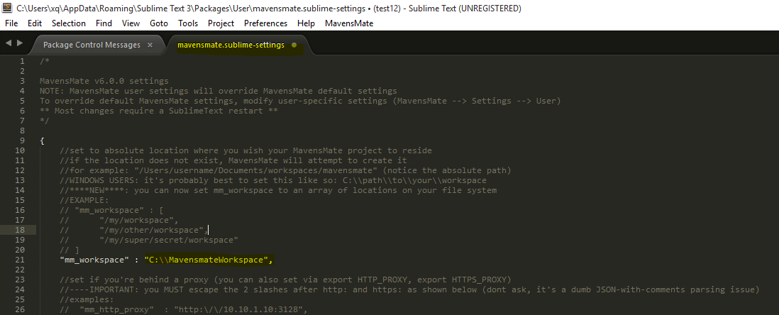Open the View menu
Viewport: 779px width, 315px height.
[x=131, y=23]
